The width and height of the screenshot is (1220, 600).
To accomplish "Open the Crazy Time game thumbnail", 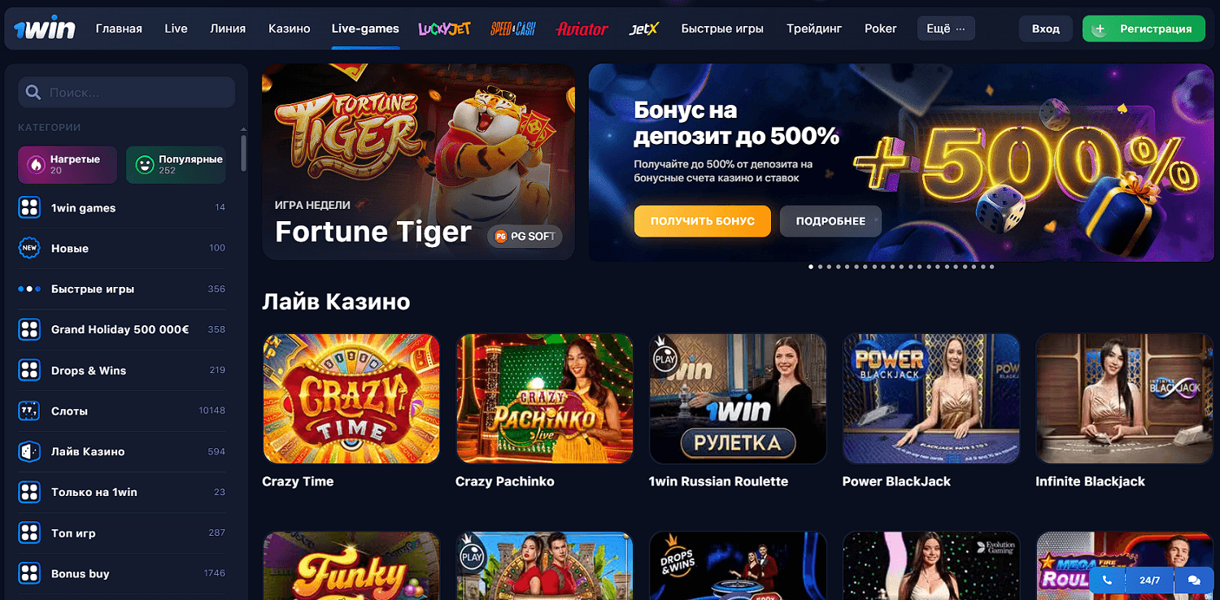I will (351, 399).
